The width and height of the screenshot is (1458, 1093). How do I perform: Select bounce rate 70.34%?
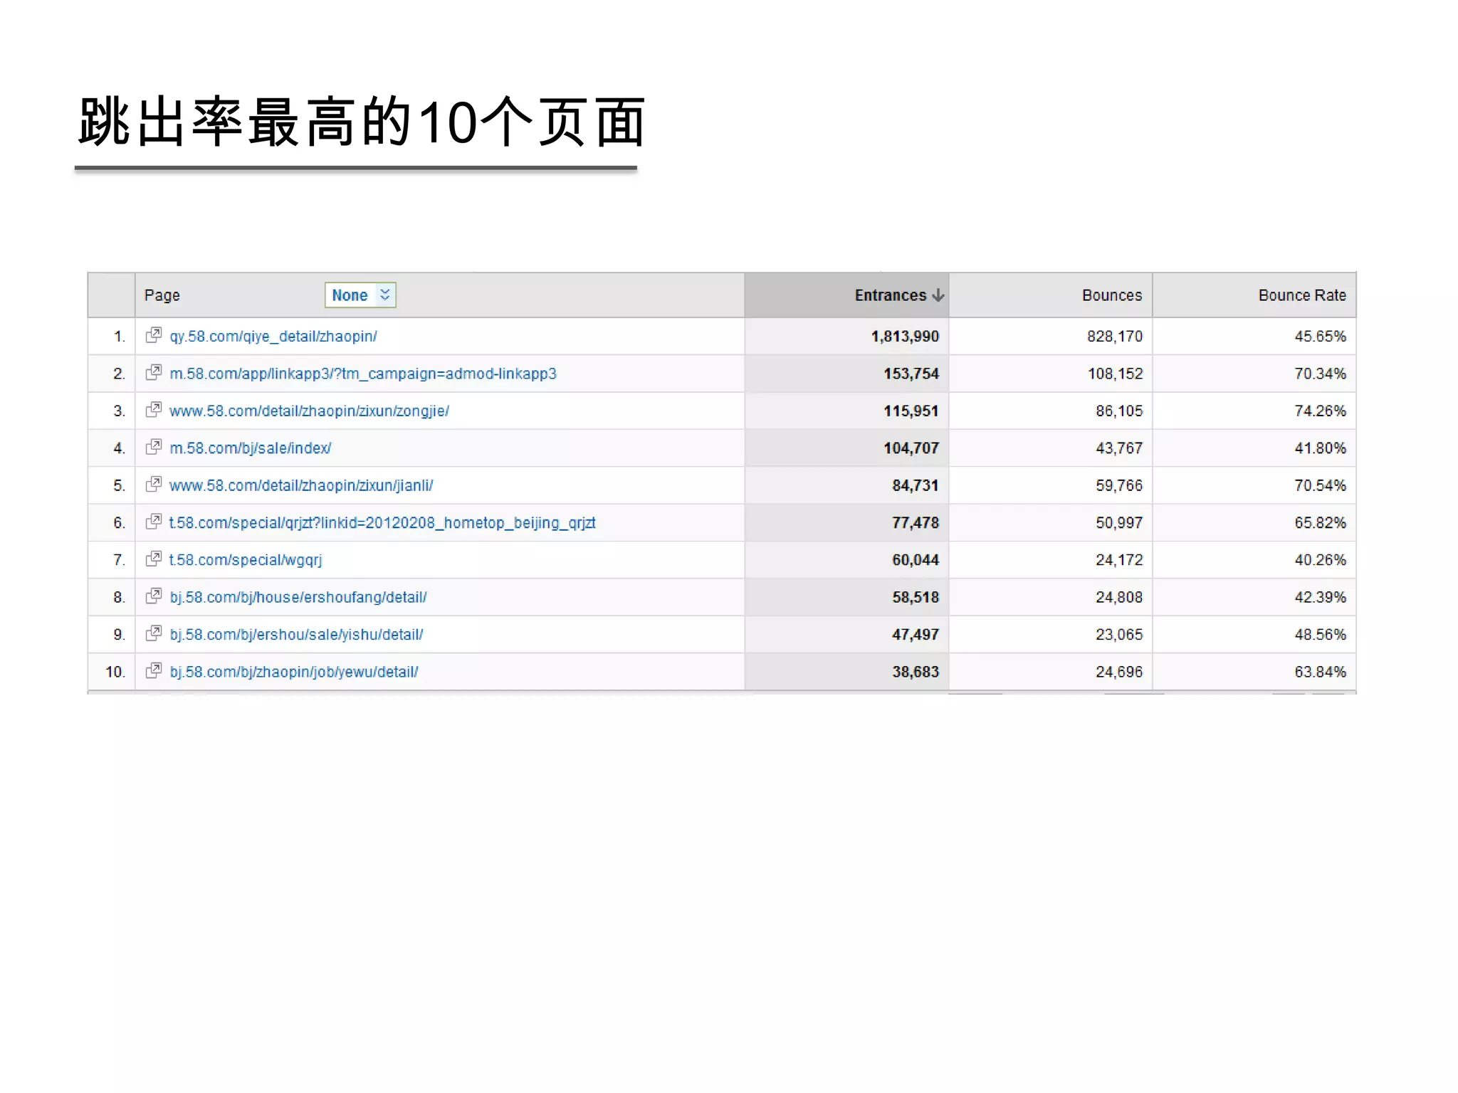tap(1321, 374)
